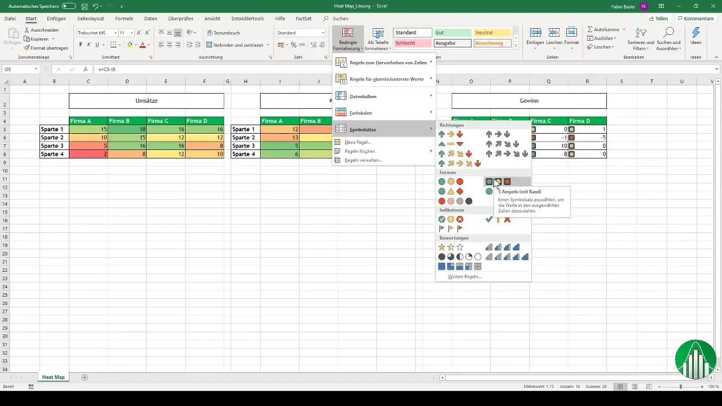
Task: Pick the 3 gray arrows icon set
Action: (498, 134)
